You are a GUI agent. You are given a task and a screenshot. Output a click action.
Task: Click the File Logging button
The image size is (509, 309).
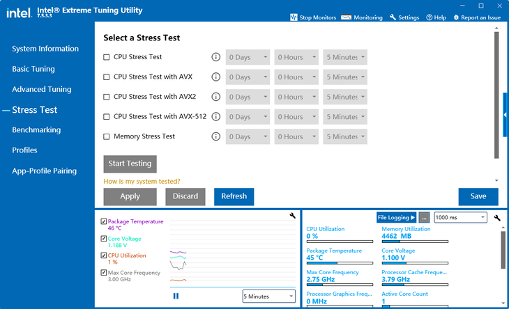tap(396, 217)
